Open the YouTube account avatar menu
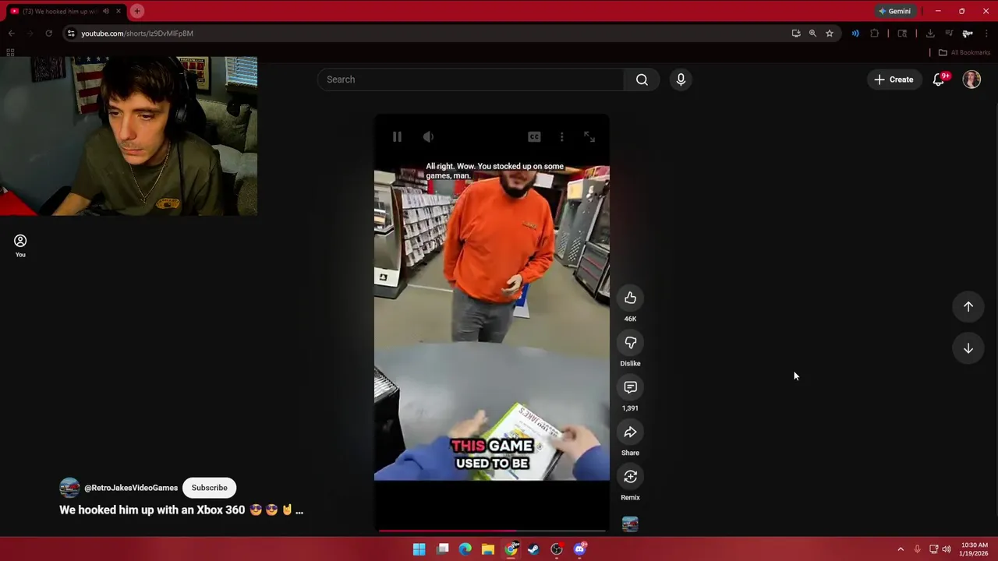 tap(971, 79)
